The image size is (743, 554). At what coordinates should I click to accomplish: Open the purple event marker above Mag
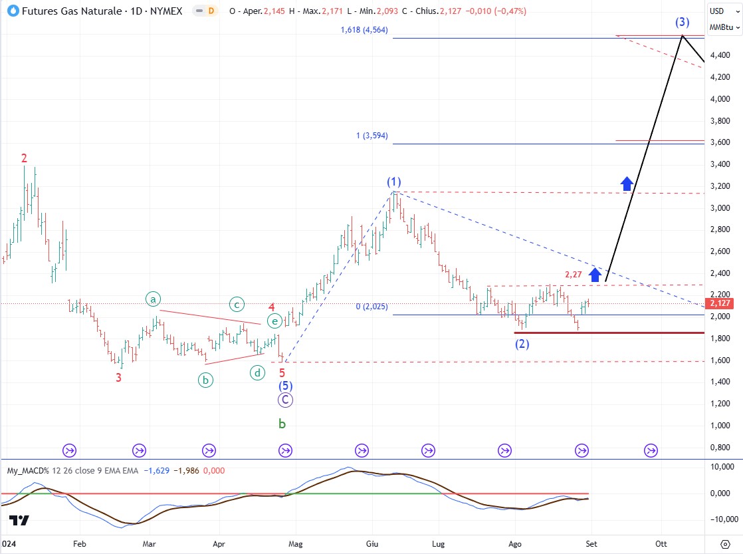[x=285, y=450]
